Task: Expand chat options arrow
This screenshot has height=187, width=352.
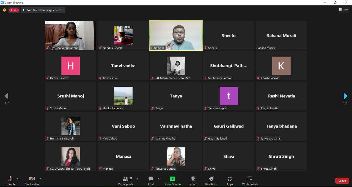Action: tap(158, 179)
